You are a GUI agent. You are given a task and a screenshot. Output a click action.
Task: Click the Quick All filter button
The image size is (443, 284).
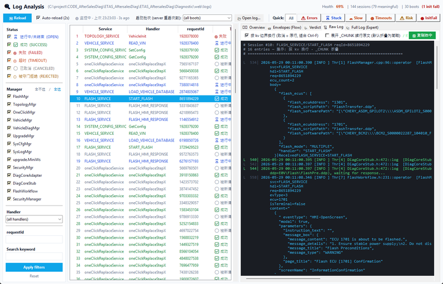coord(291,18)
